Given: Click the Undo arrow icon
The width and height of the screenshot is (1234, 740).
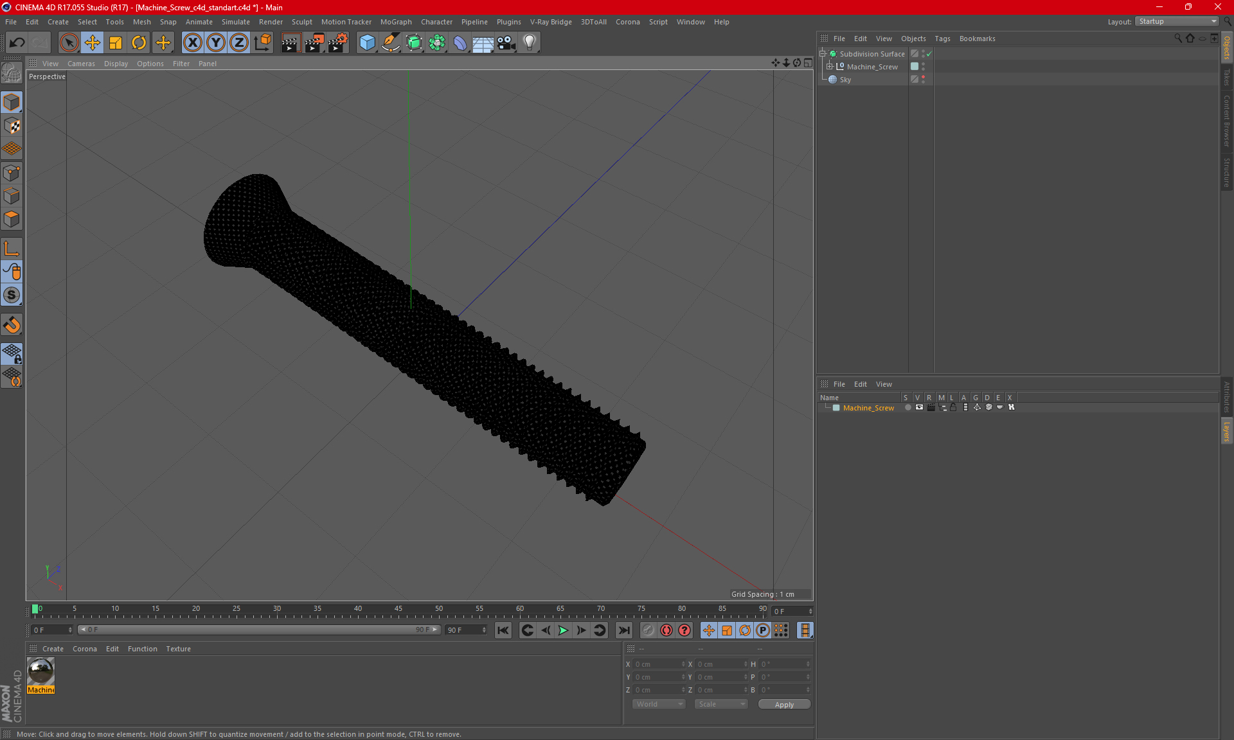Looking at the screenshot, I should [17, 42].
